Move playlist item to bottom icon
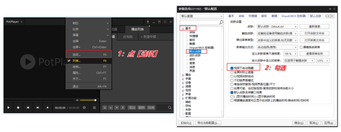Viewport: 341px width, 132px height. point(123,108)
